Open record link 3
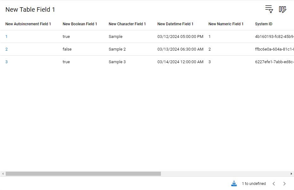The image size is (294, 190). tap(6, 62)
